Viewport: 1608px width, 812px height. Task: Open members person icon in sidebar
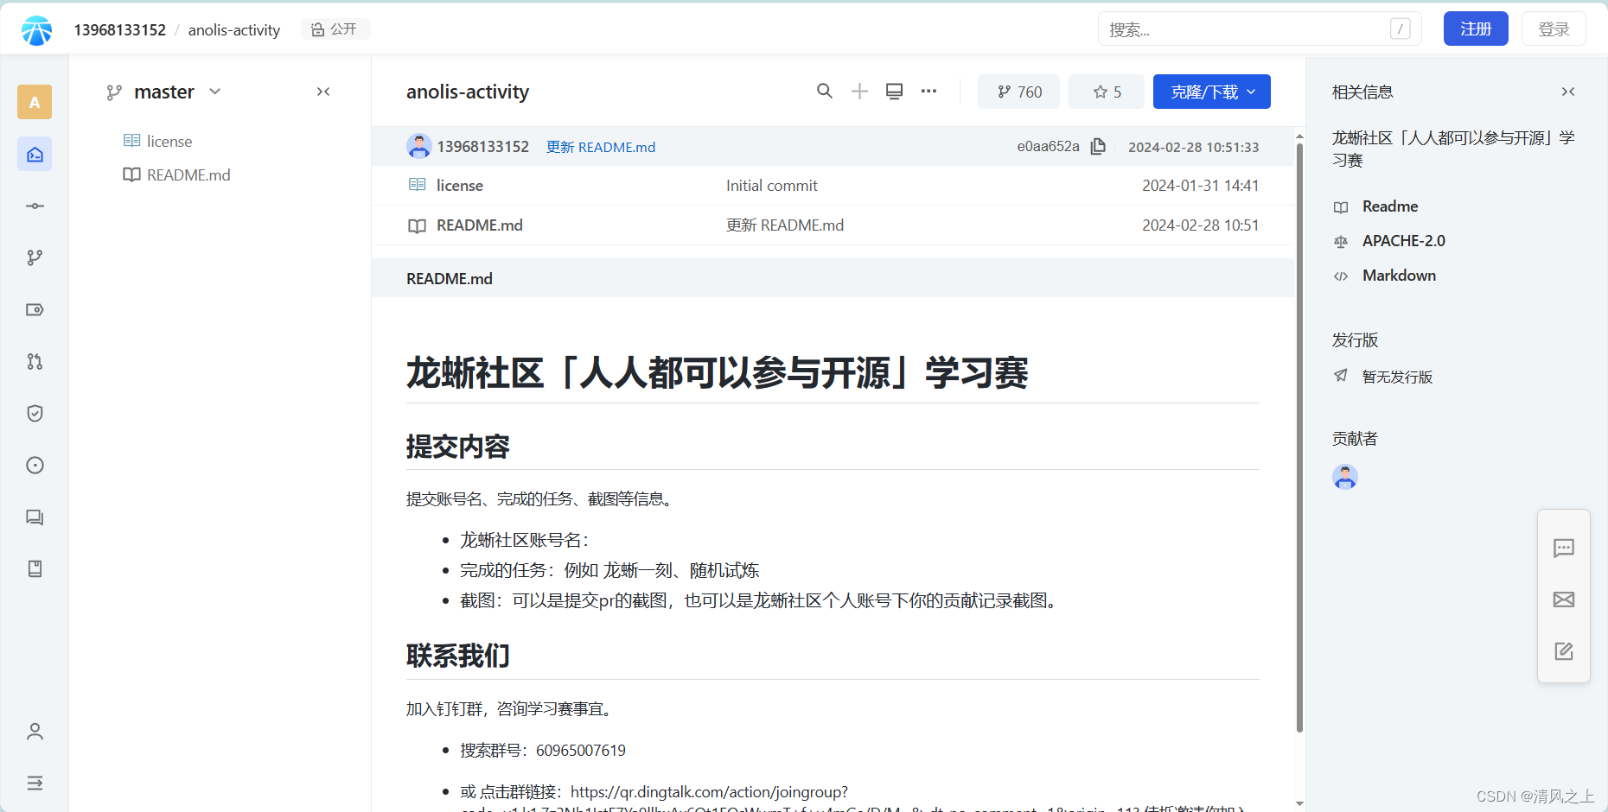[x=35, y=732]
